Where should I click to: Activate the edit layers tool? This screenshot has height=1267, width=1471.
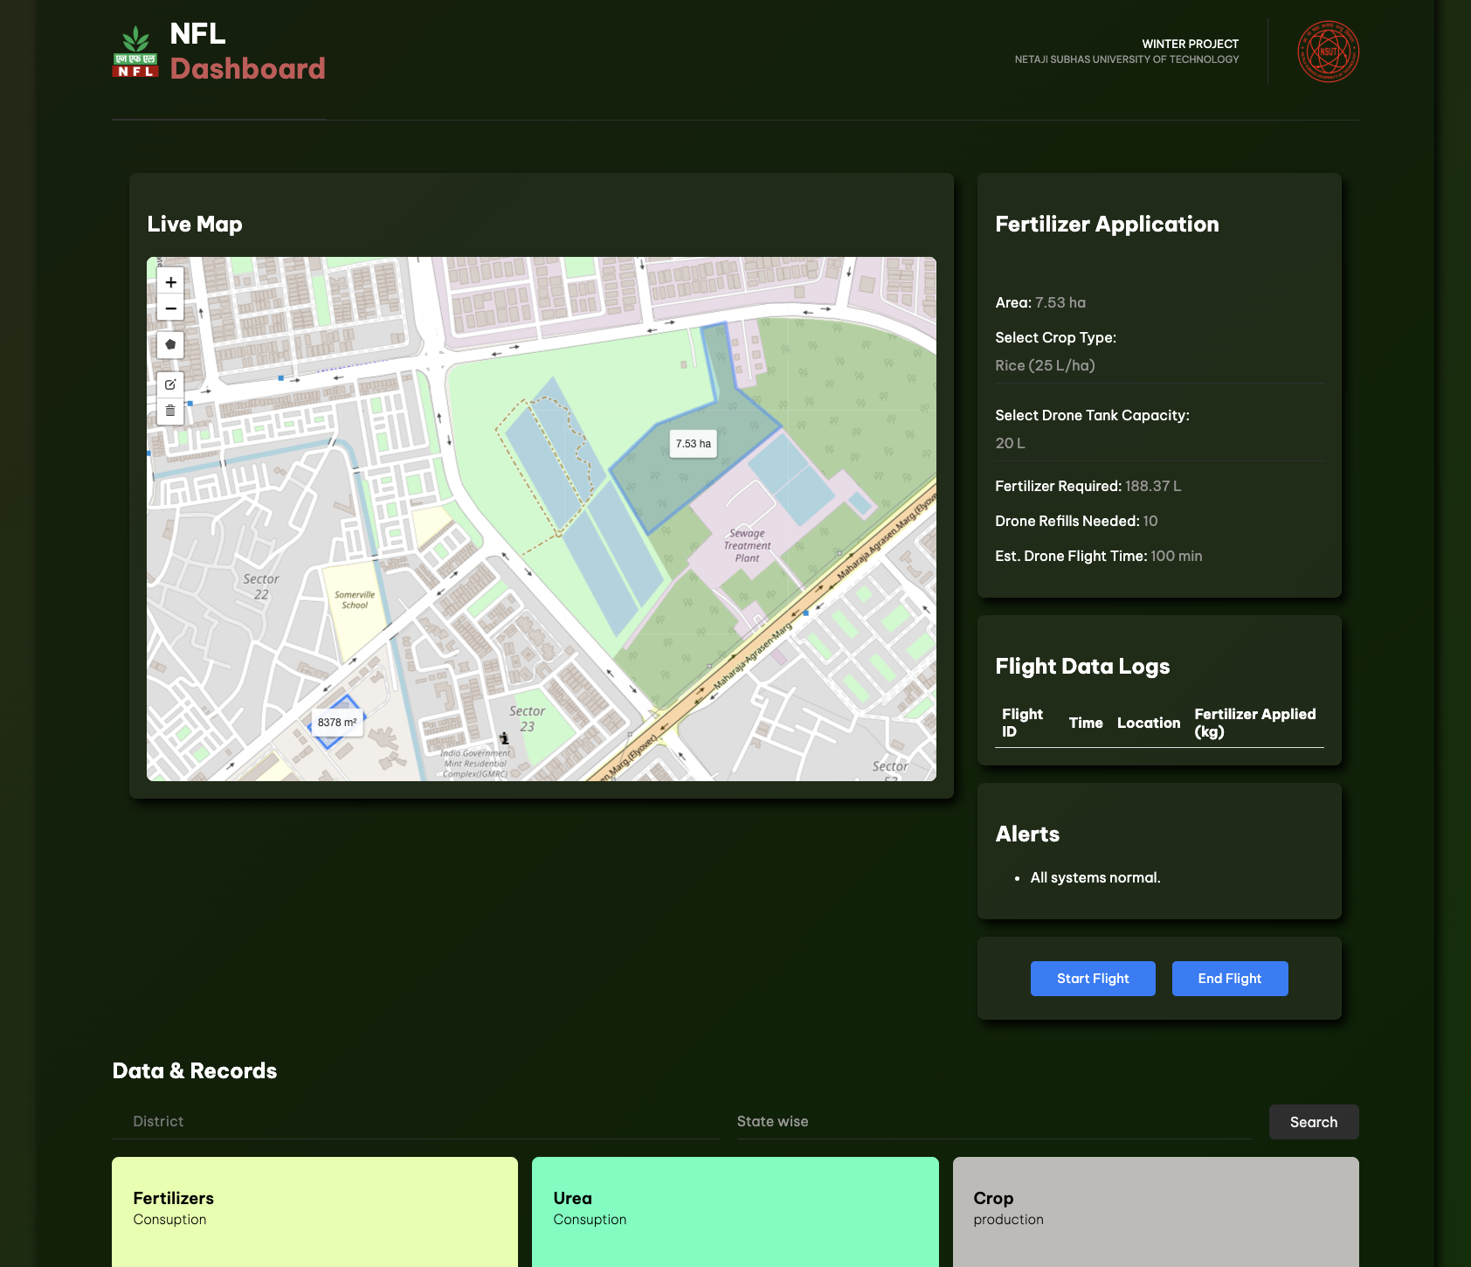pos(170,384)
